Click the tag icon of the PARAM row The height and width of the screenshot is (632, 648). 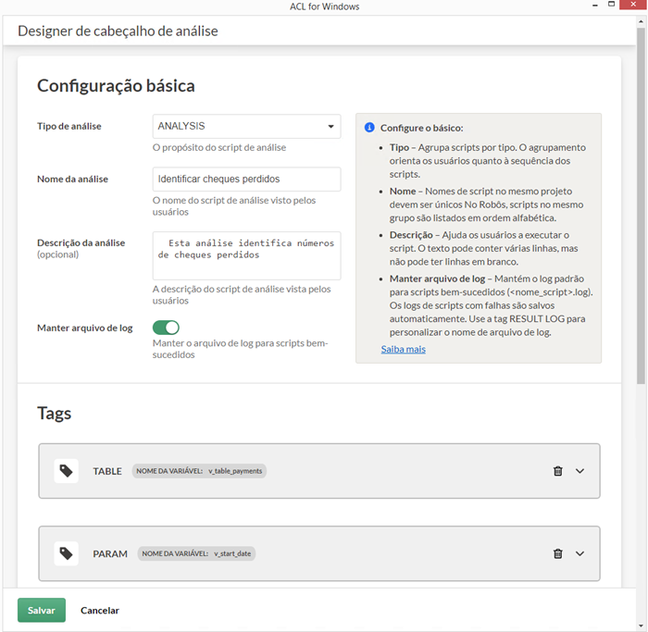(x=66, y=553)
